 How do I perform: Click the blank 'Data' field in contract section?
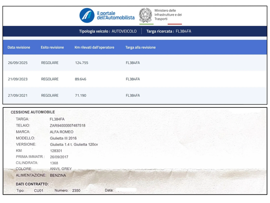pyautogui.click(x=126, y=190)
